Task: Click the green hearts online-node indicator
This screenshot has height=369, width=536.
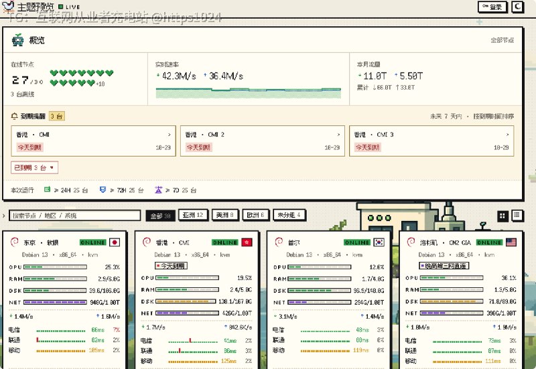Action: (82, 78)
